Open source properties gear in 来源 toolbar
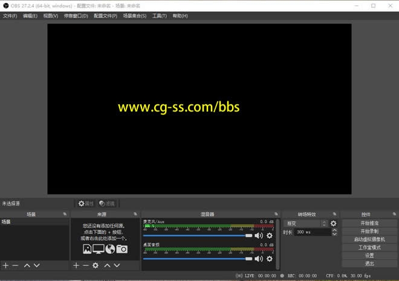 click(96, 265)
